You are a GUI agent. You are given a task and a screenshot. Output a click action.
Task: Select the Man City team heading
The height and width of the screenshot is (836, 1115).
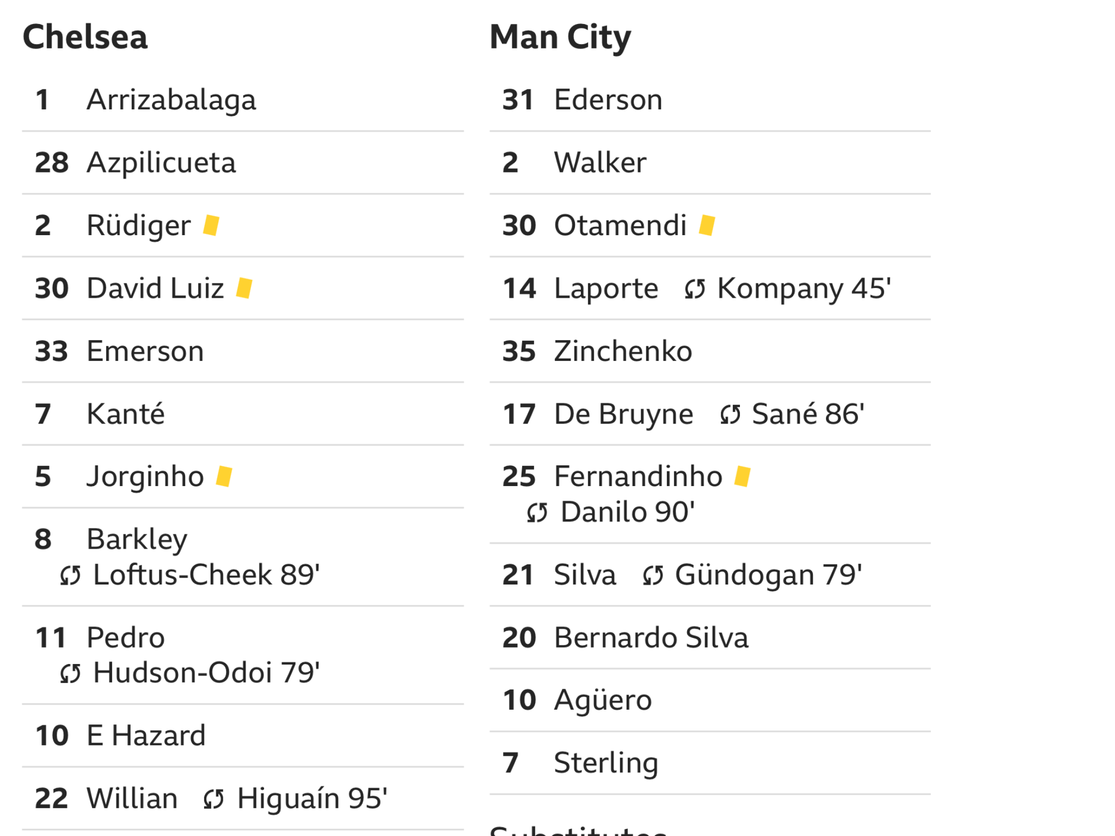pyautogui.click(x=560, y=38)
